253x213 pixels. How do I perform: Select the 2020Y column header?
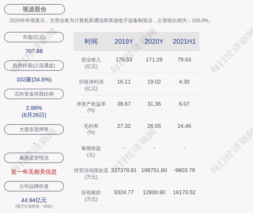(154, 42)
